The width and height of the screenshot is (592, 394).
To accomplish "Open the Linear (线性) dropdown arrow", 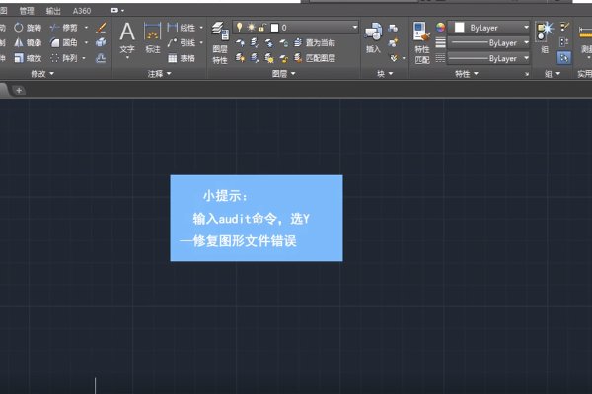I will (201, 28).
